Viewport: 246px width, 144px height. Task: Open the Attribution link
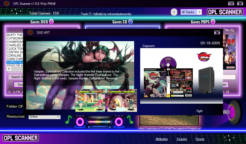tap(162, 139)
